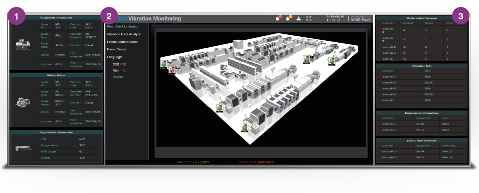Click the edge device image icon
The height and width of the screenshot is (193, 479).
click(x=23, y=148)
